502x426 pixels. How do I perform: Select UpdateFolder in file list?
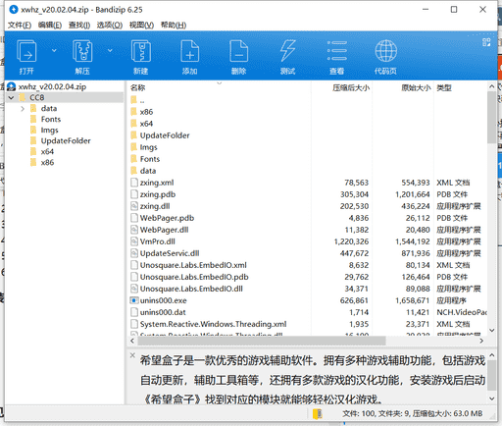click(165, 135)
